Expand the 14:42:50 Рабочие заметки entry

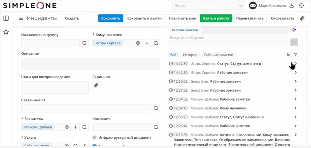coord(295,73)
